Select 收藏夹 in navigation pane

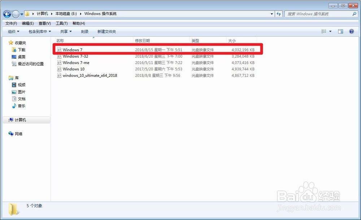[20, 43]
